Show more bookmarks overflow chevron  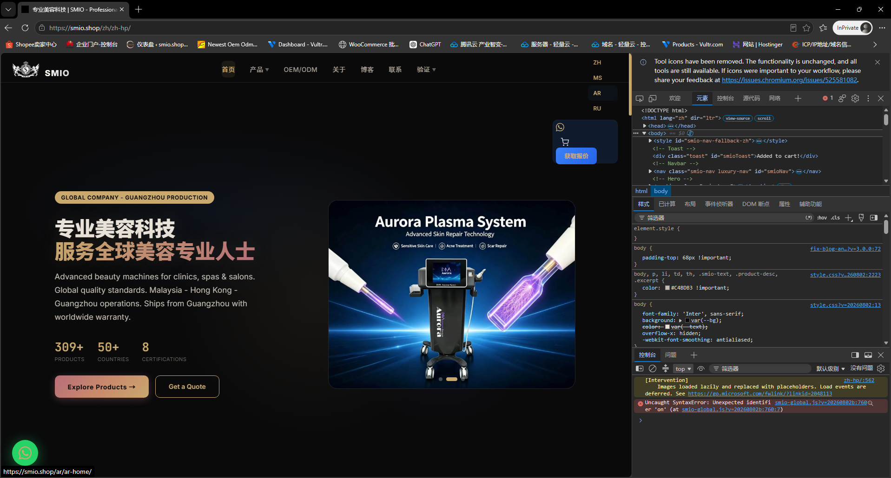[x=875, y=45]
